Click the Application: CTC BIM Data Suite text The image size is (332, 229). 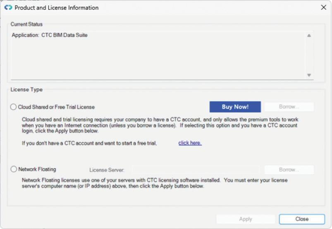click(50, 35)
